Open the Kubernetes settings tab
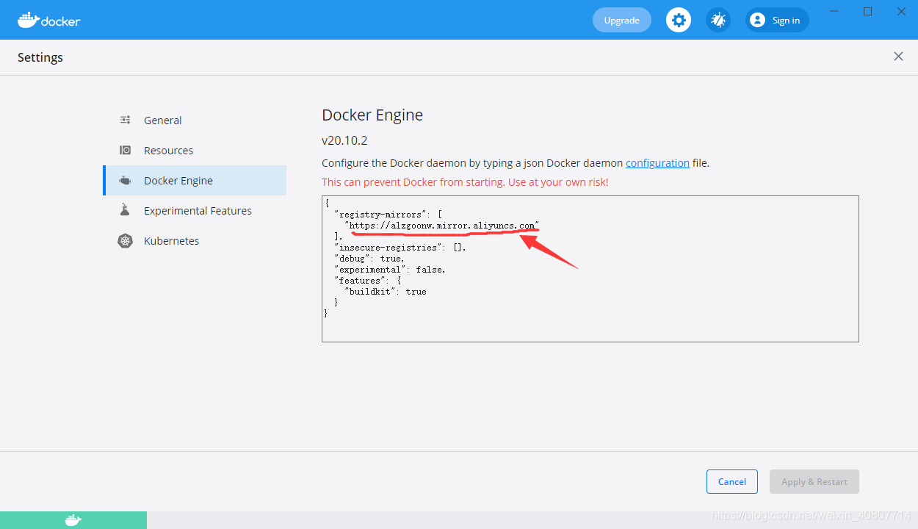918x529 pixels. tap(195, 241)
